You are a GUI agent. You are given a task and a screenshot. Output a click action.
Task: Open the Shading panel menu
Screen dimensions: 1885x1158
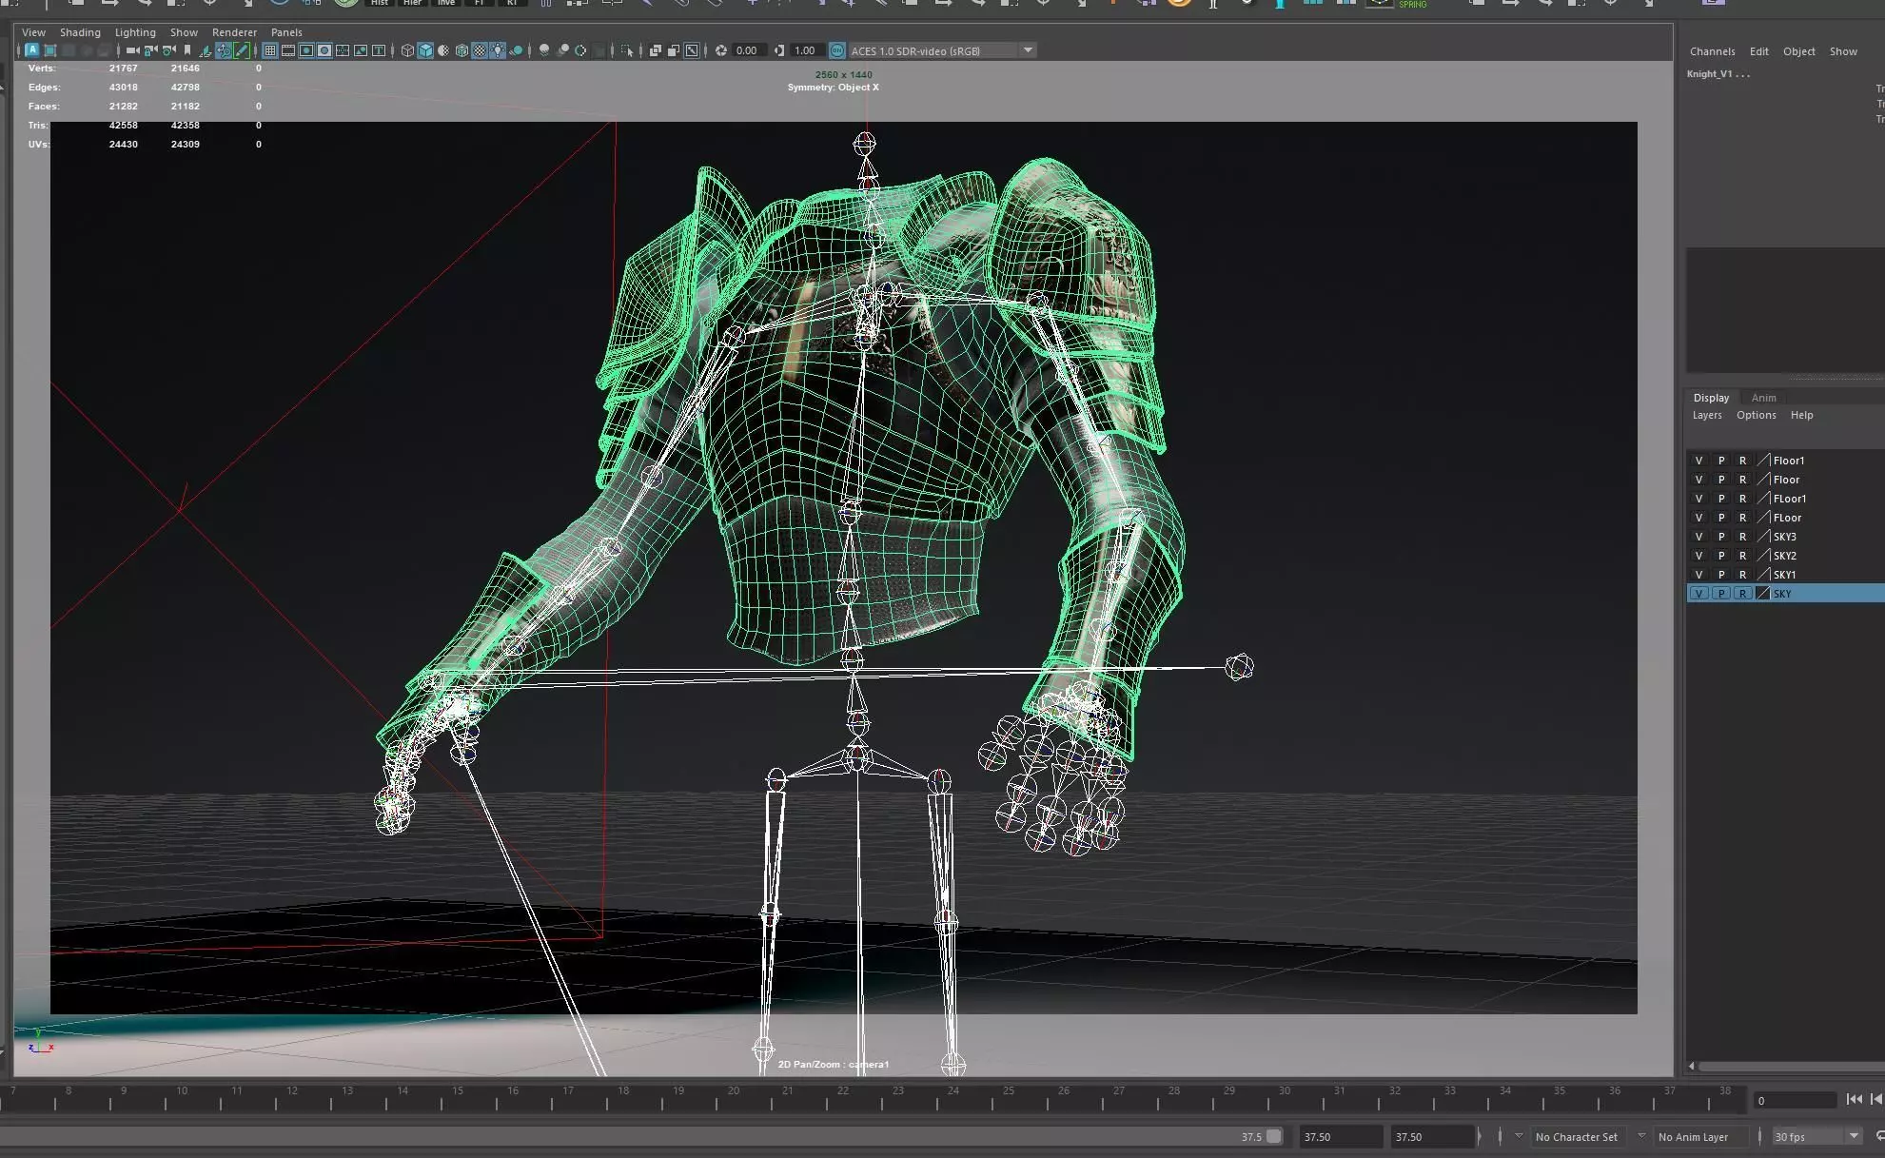(x=80, y=32)
